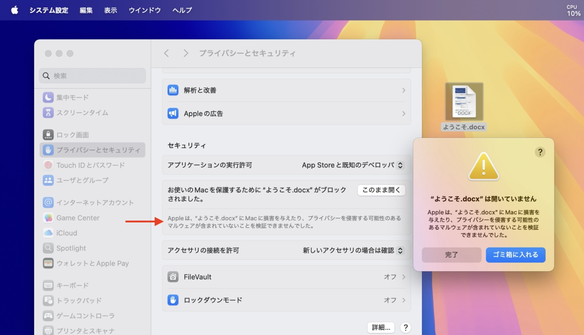Go back with the left chevron
This screenshot has width=584, height=335.
click(167, 53)
